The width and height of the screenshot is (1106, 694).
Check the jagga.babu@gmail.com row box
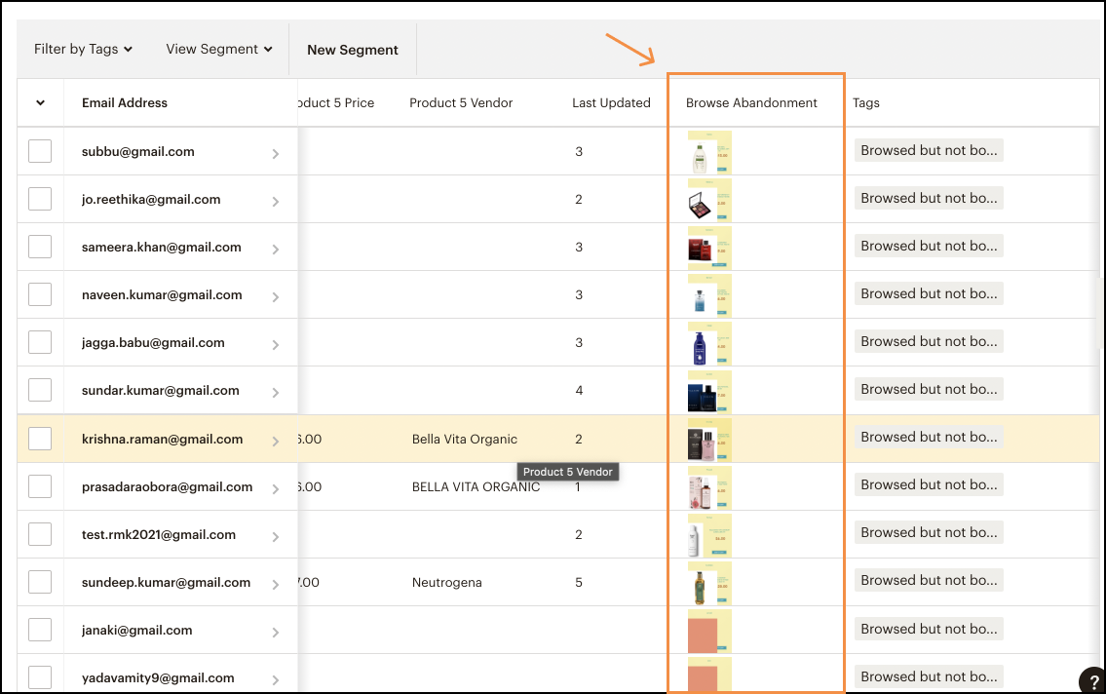(40, 342)
